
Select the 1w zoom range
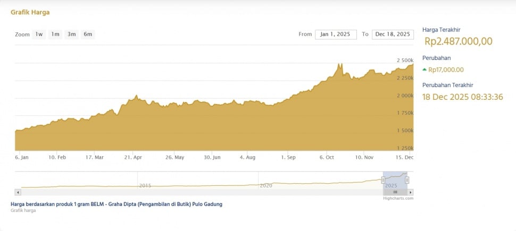pos(39,35)
